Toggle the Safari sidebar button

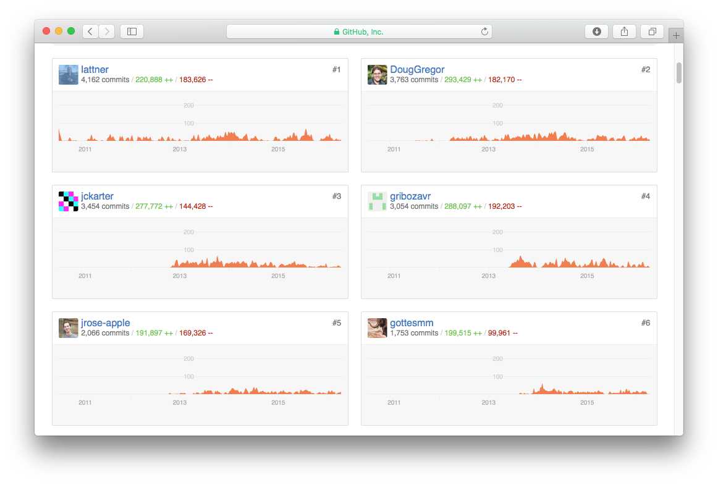click(132, 32)
